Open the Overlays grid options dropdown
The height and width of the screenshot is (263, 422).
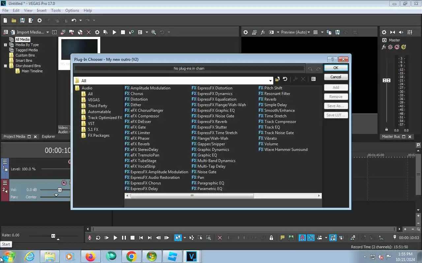coord(322,32)
